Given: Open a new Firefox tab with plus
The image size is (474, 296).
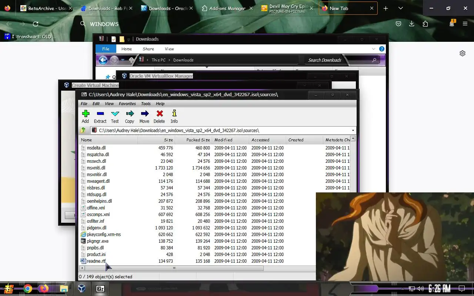Looking at the screenshot, I should click(x=385, y=8).
